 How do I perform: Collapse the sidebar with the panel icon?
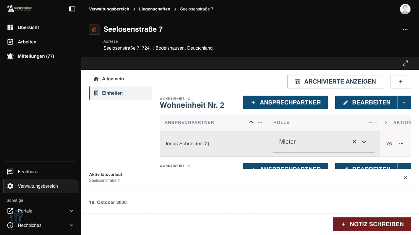pyautogui.click(x=72, y=9)
